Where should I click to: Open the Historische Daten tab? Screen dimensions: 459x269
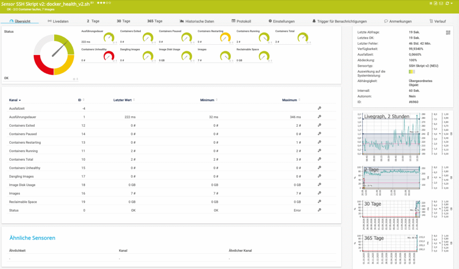(x=197, y=21)
